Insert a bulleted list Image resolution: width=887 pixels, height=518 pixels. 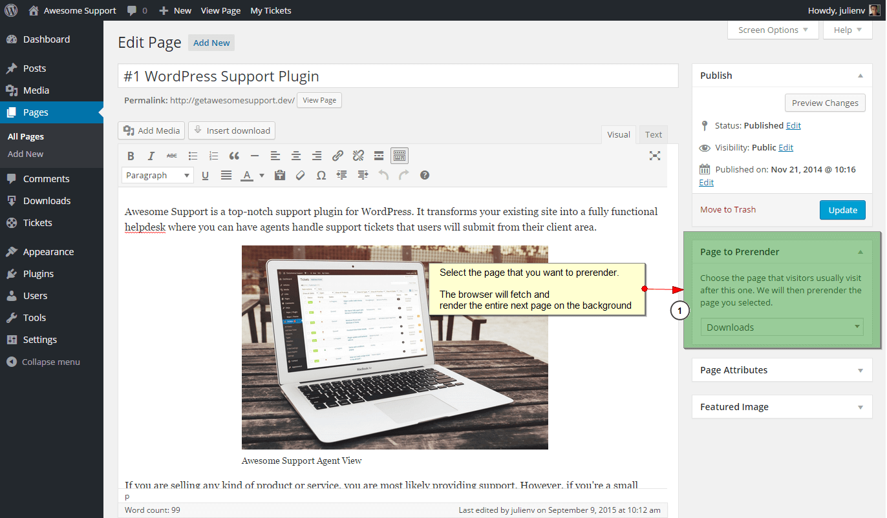coord(193,156)
